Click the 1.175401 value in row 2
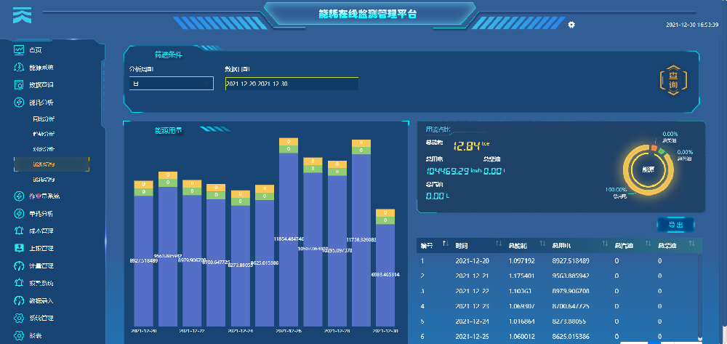This screenshot has height=344, width=727. [x=521, y=276]
